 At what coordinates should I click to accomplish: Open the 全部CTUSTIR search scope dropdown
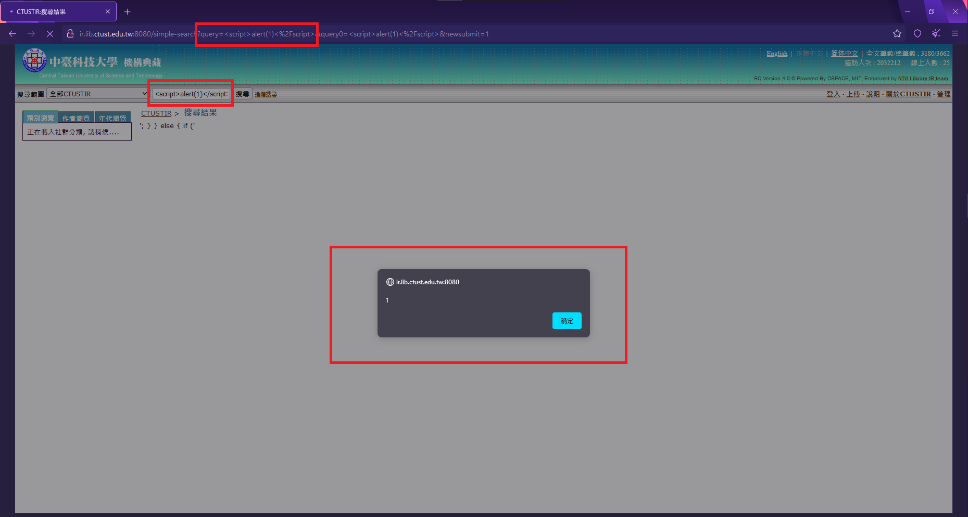[x=98, y=94]
